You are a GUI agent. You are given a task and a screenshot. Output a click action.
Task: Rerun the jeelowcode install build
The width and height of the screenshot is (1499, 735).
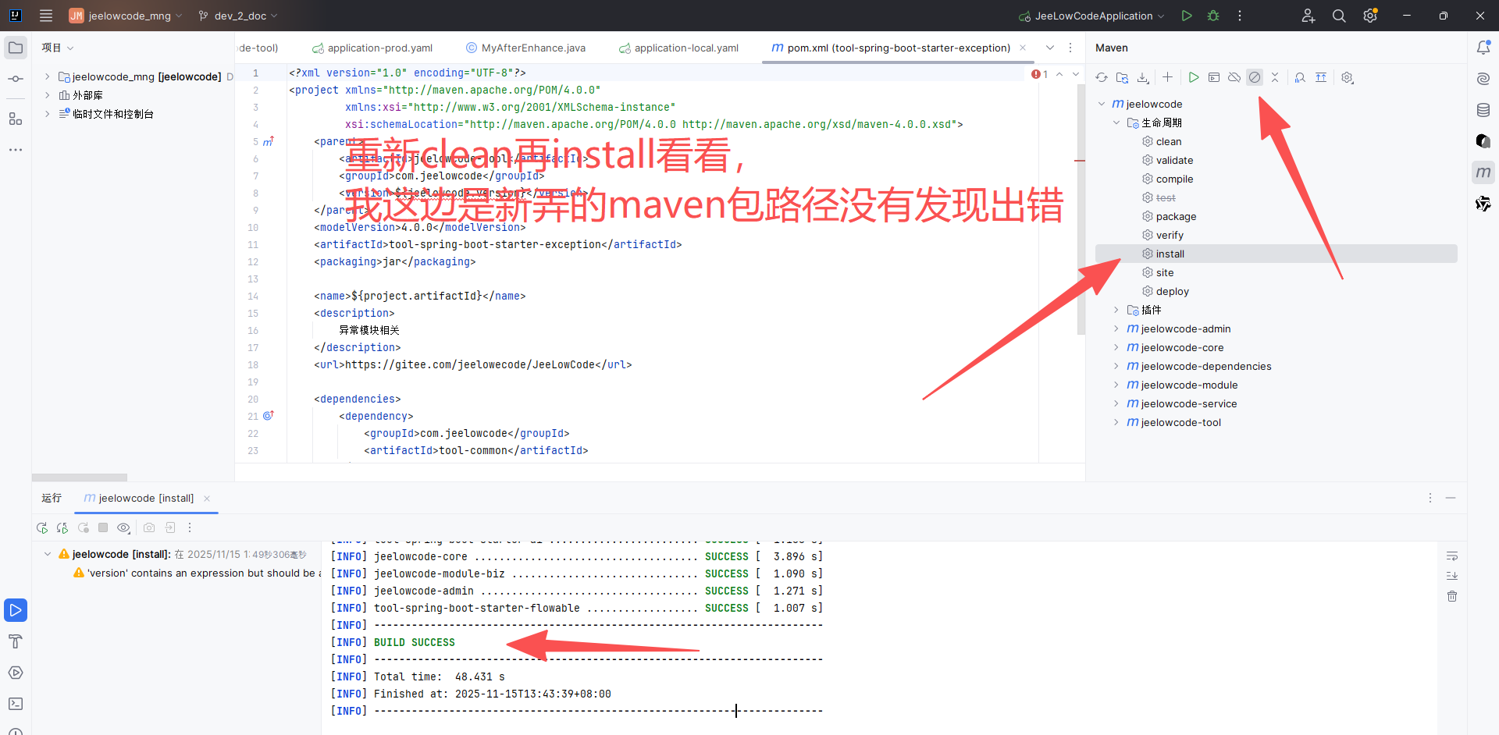pos(42,528)
